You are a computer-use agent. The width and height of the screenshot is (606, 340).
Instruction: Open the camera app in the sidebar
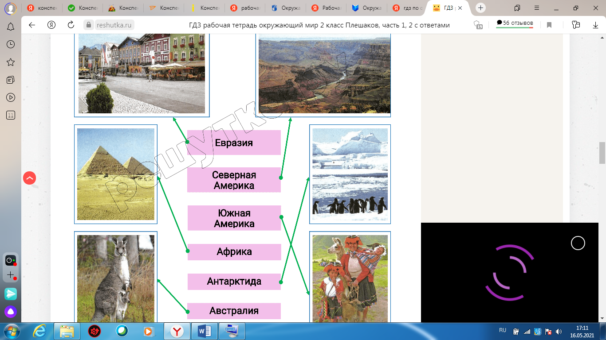point(11,260)
